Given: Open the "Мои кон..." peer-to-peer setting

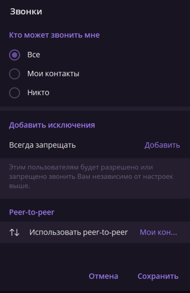Looking at the screenshot, I should point(158,232).
